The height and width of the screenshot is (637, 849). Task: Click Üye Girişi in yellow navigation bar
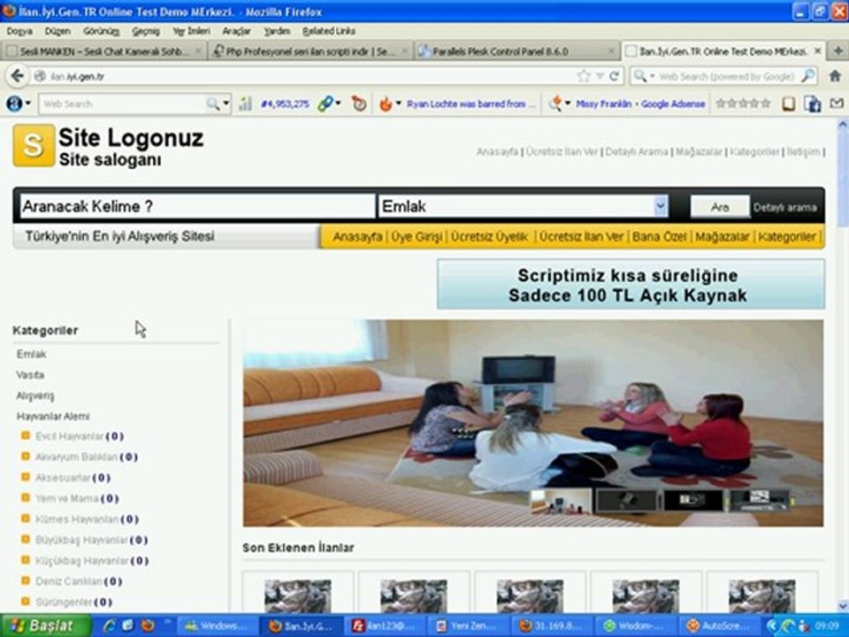[417, 237]
